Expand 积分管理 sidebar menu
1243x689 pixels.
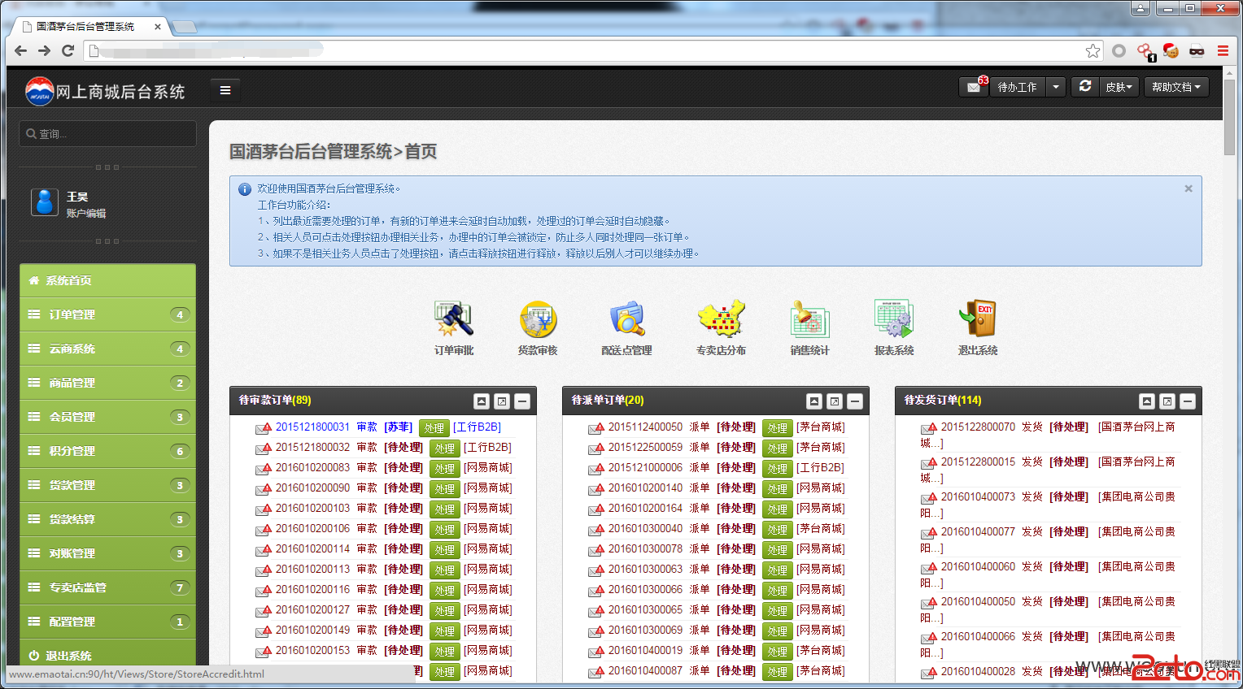[x=107, y=451]
